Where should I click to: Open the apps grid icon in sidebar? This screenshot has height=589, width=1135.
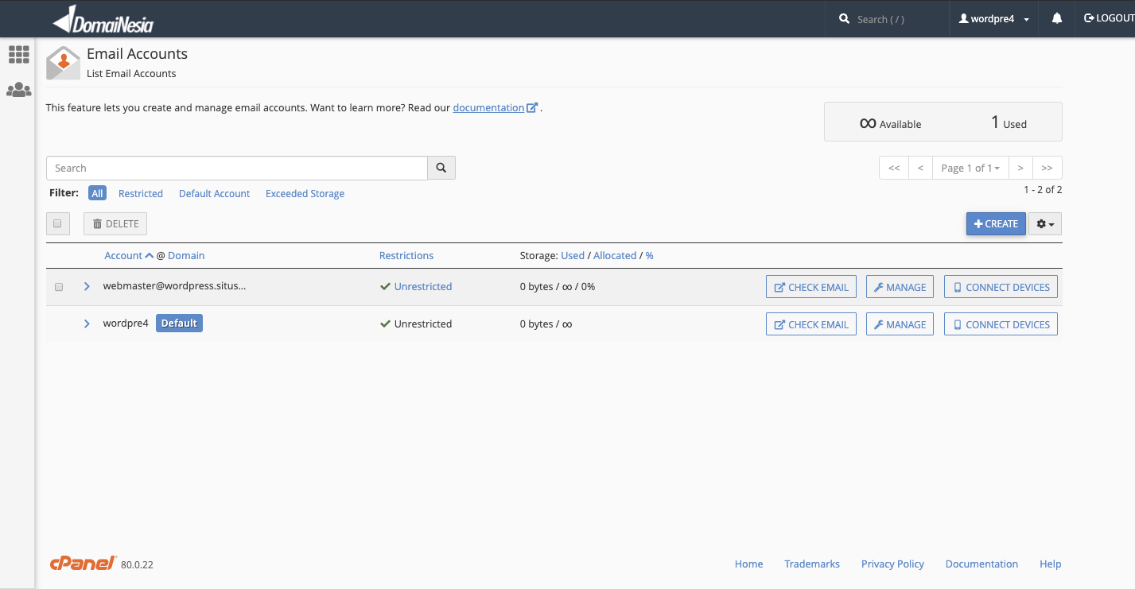click(18, 55)
